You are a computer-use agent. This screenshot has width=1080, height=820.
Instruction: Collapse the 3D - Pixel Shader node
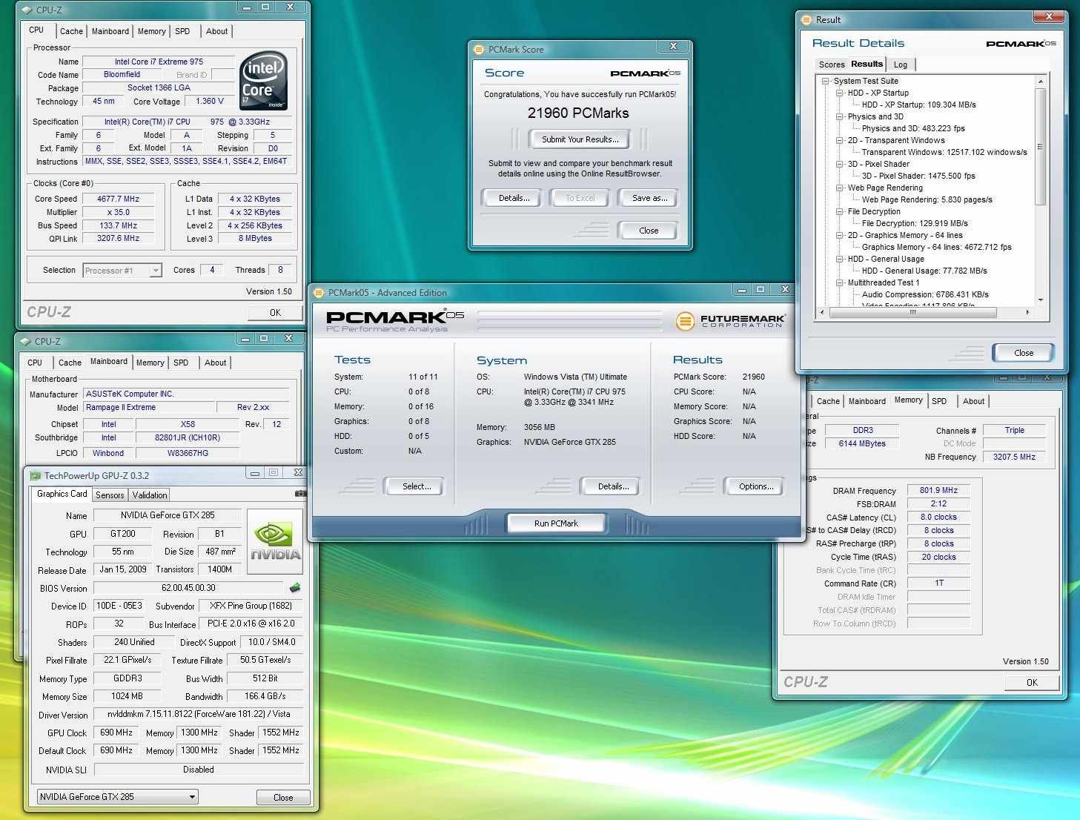point(839,164)
